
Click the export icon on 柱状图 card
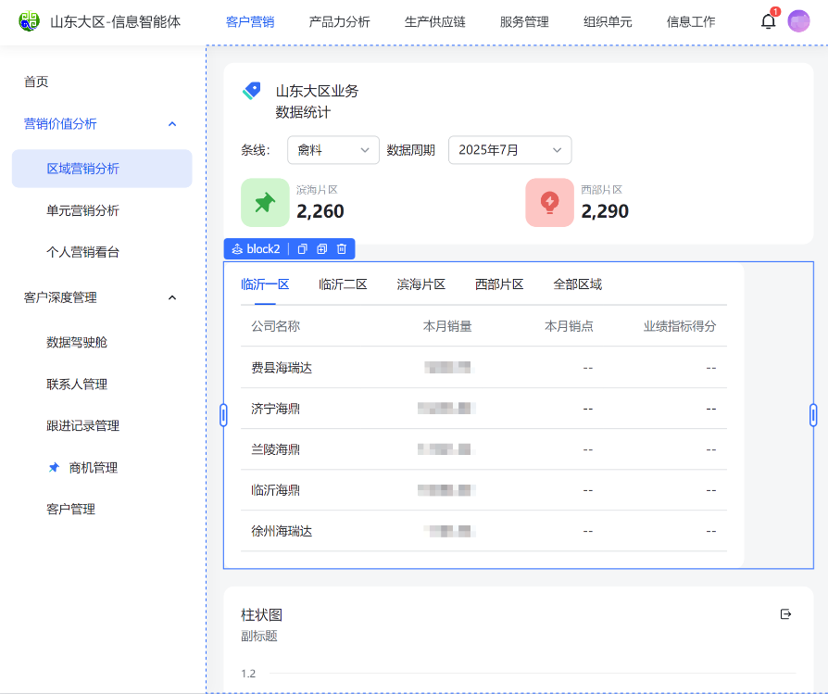pyautogui.click(x=786, y=613)
